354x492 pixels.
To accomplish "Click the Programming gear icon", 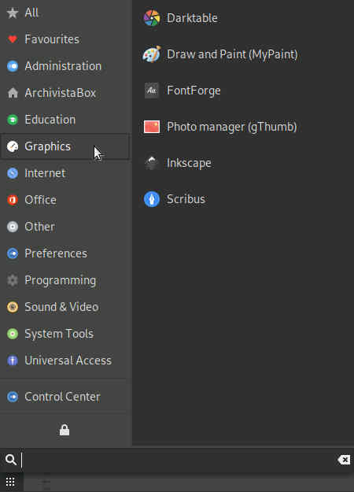I will (13, 280).
